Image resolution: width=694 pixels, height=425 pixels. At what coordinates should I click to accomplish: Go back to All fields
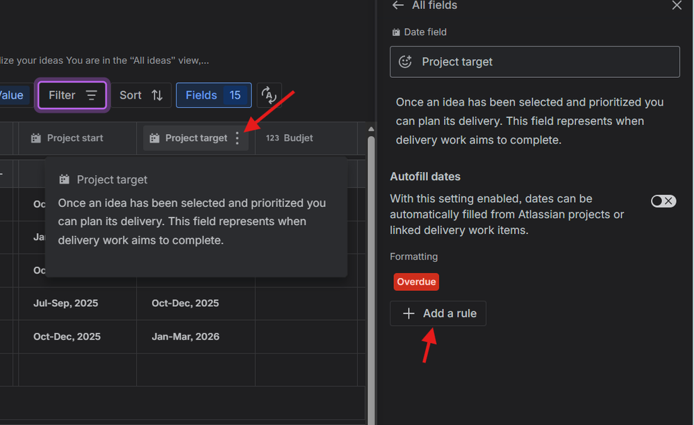pos(398,6)
